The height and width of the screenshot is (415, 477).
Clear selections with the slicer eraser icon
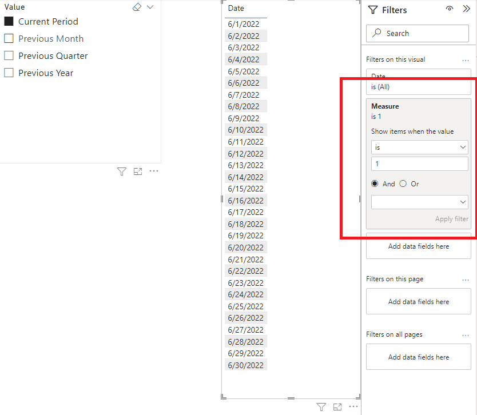(x=137, y=7)
